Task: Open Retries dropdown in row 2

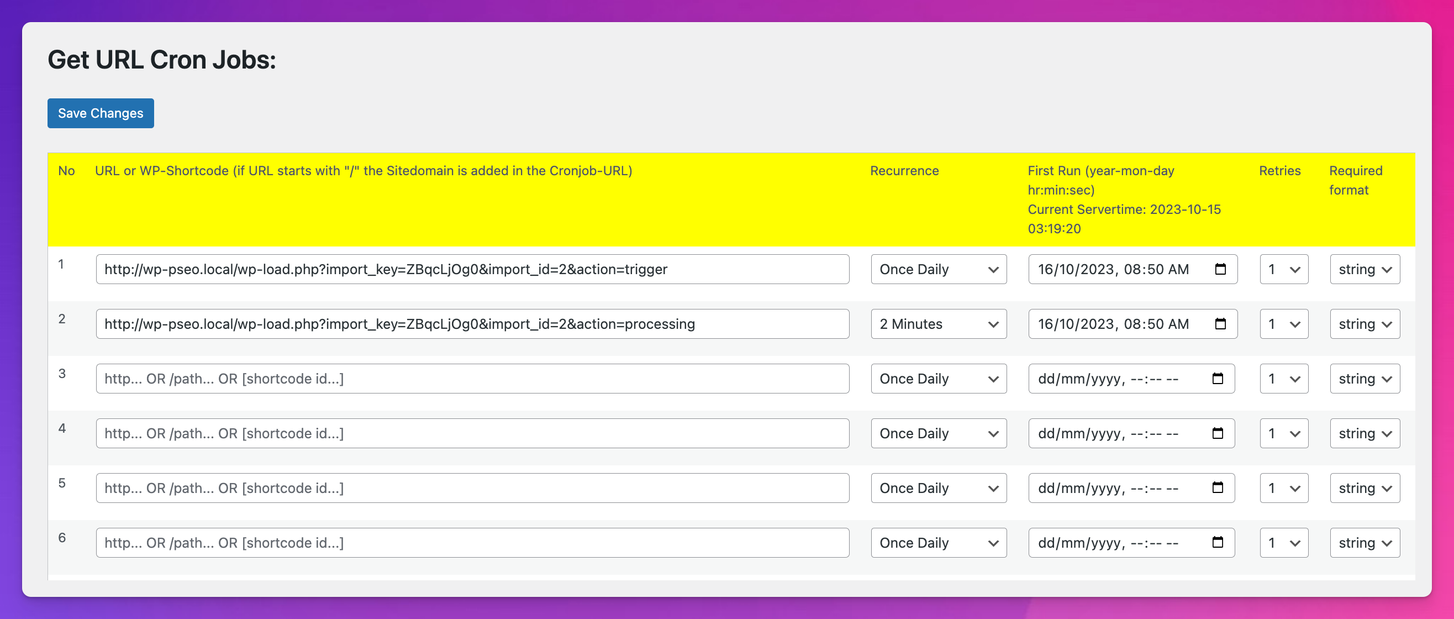Action: tap(1284, 324)
